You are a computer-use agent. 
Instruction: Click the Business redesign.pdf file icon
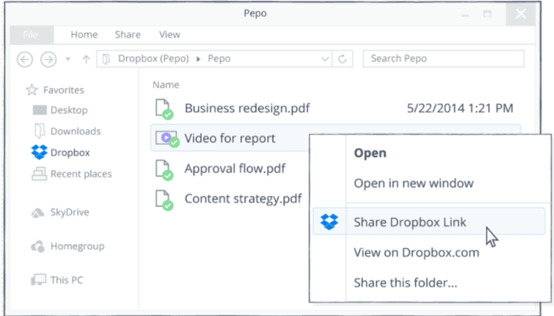pos(163,109)
